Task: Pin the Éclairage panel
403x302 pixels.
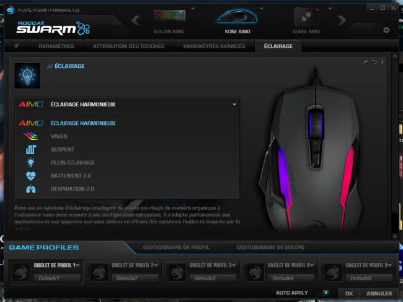Action: [x=365, y=62]
